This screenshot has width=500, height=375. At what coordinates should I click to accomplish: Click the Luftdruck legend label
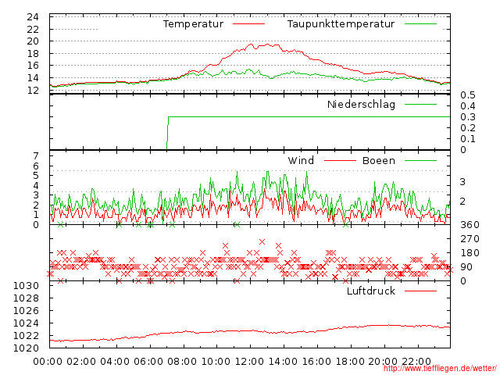pyautogui.click(x=371, y=291)
